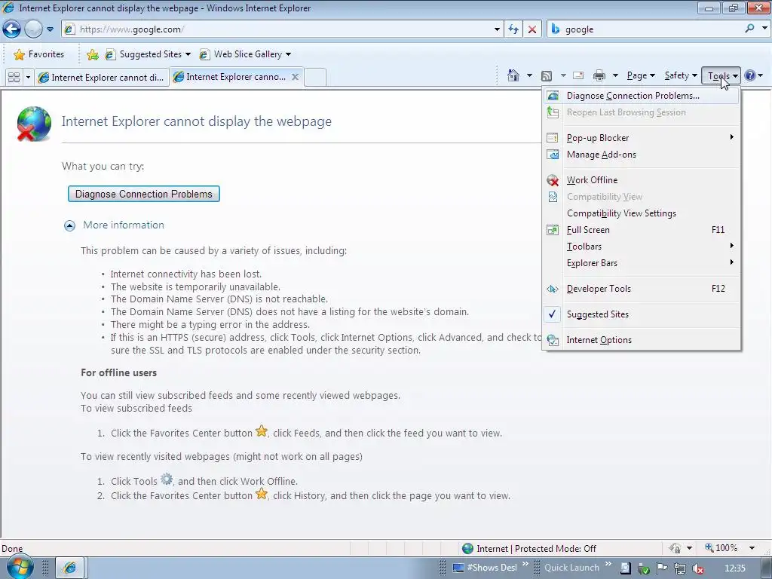Open a new blank tab

coord(315,78)
